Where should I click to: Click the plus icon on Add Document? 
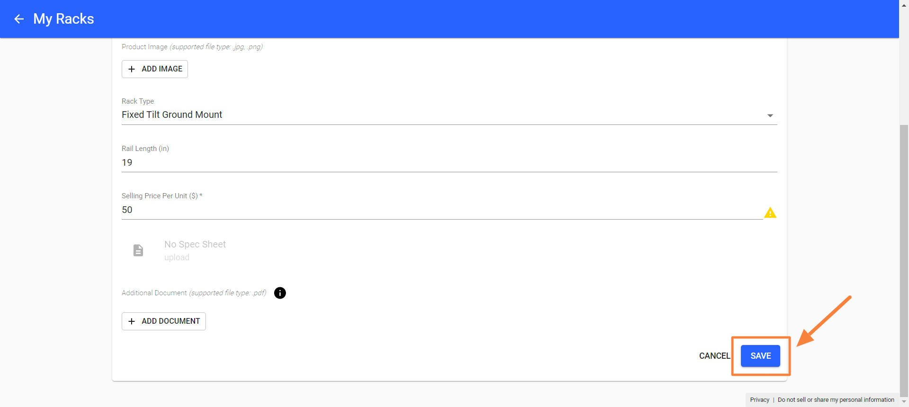[132, 321]
